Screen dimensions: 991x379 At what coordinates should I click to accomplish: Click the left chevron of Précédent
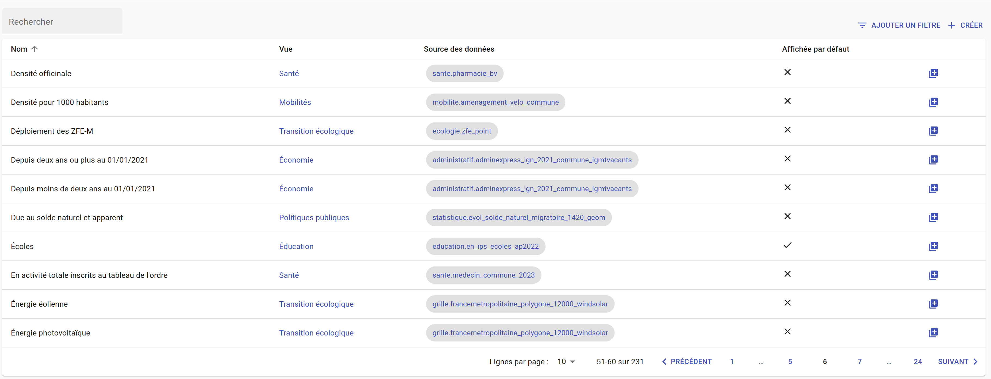click(x=664, y=362)
